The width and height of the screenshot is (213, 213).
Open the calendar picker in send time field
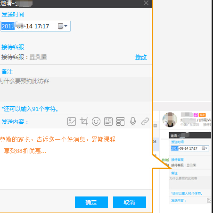point(63,26)
